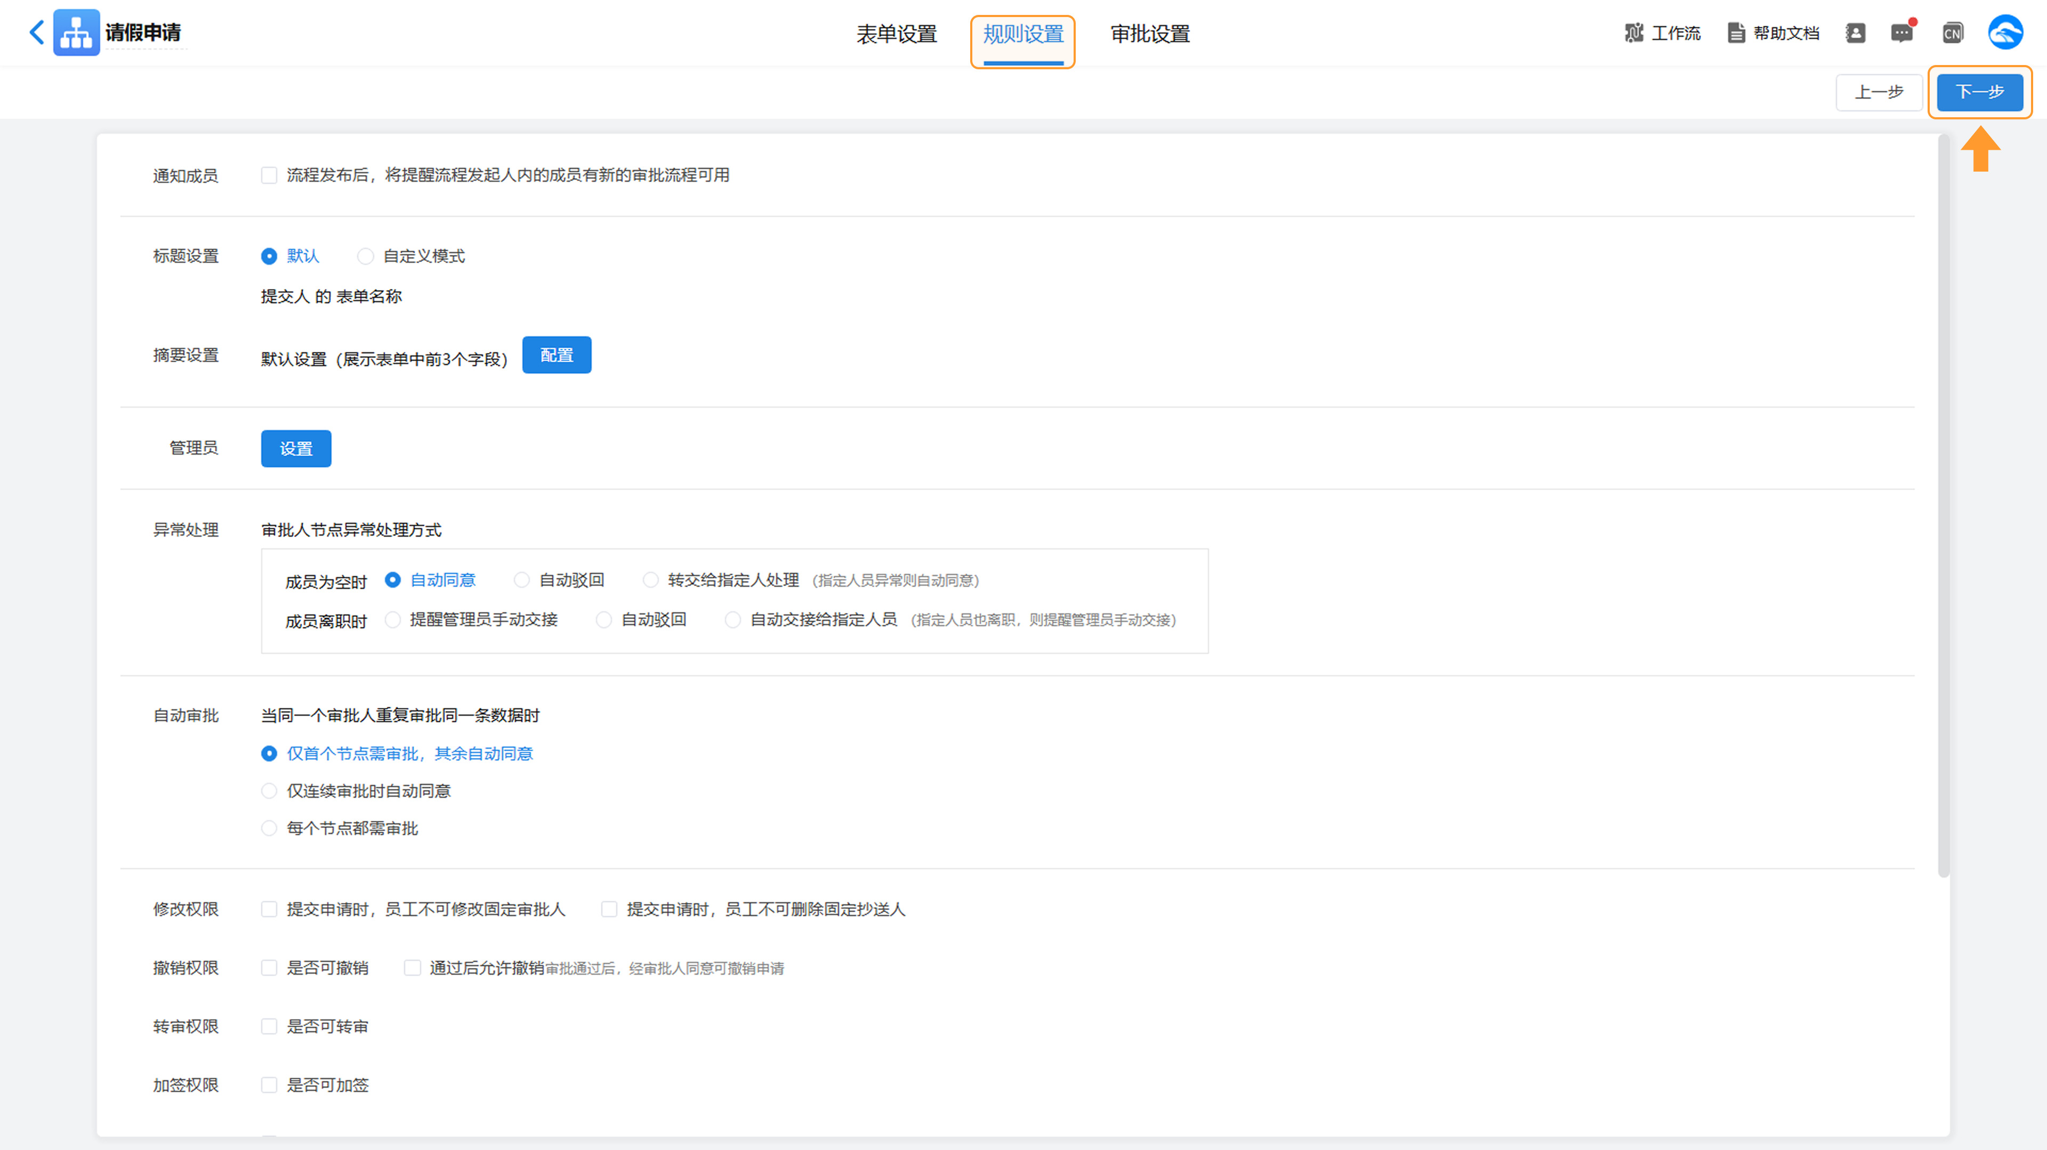Click the 设置 administrator button
This screenshot has height=1150, width=2047.
296,449
